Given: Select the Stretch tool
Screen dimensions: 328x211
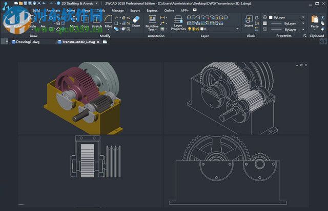Looking at the screenshot, I should pyautogui.click(x=96, y=21).
